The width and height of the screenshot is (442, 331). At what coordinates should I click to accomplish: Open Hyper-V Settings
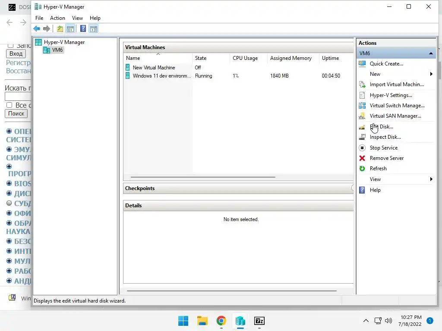tap(391, 95)
